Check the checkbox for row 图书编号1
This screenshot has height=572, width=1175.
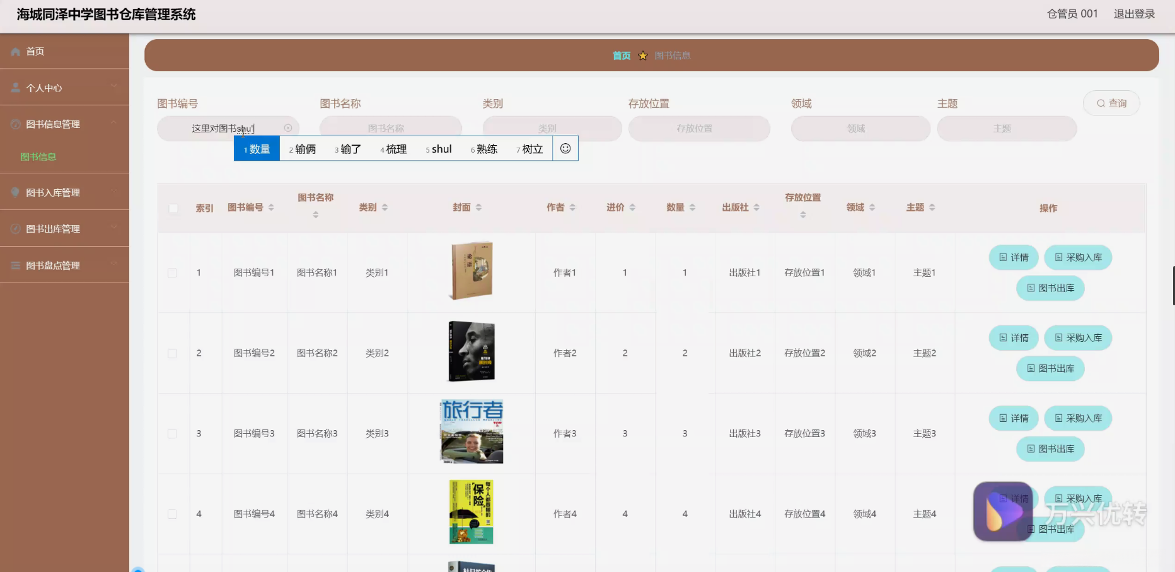(172, 273)
